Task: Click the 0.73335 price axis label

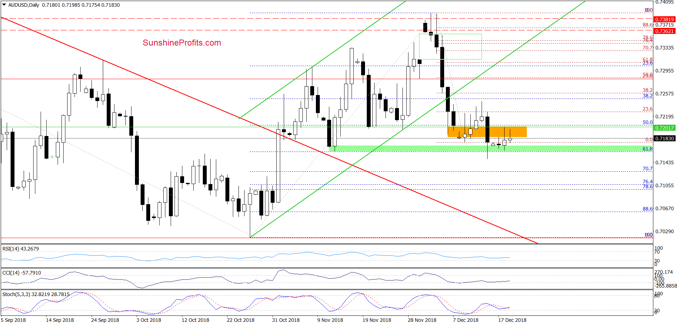Action: click(665, 48)
